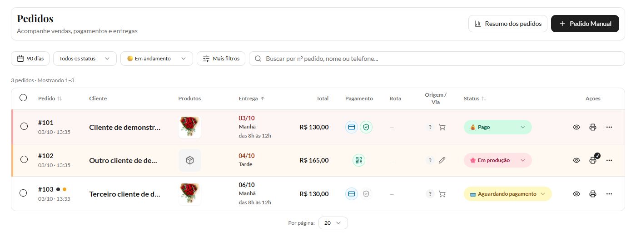Print order #101 using printer icon
The width and height of the screenshot is (636, 237).
(593, 127)
